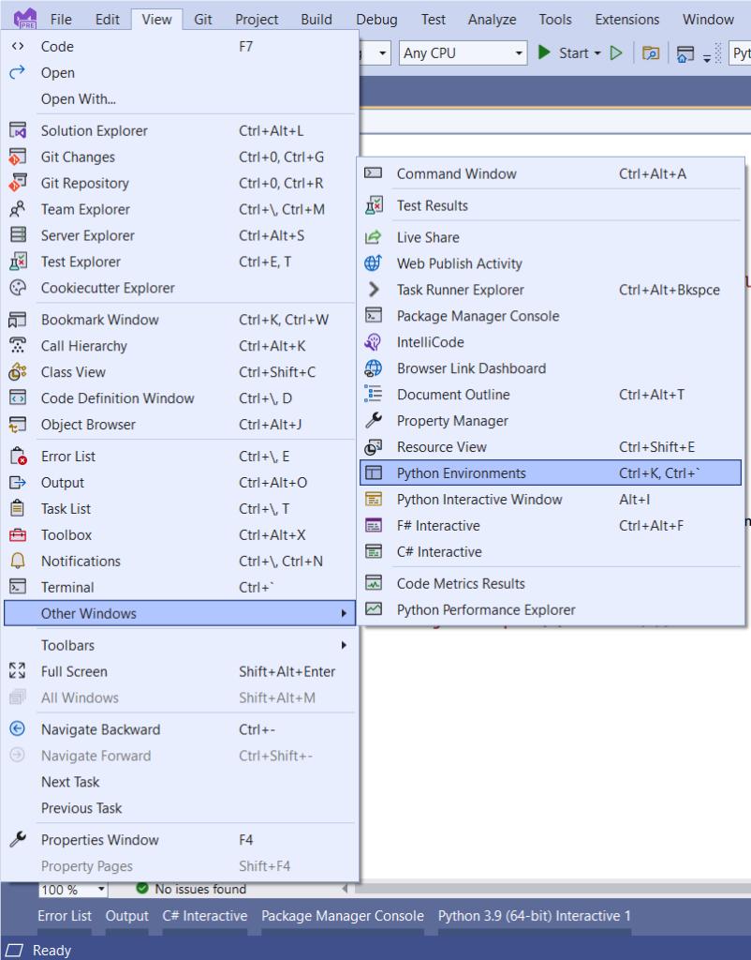The image size is (751, 960).
Task: Click the Start Without Debugging play icon
Action: (616, 53)
